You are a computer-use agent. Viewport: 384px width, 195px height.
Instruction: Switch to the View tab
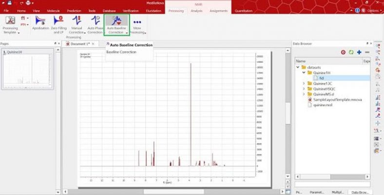pos(36,11)
